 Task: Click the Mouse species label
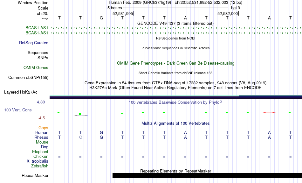click(42, 142)
